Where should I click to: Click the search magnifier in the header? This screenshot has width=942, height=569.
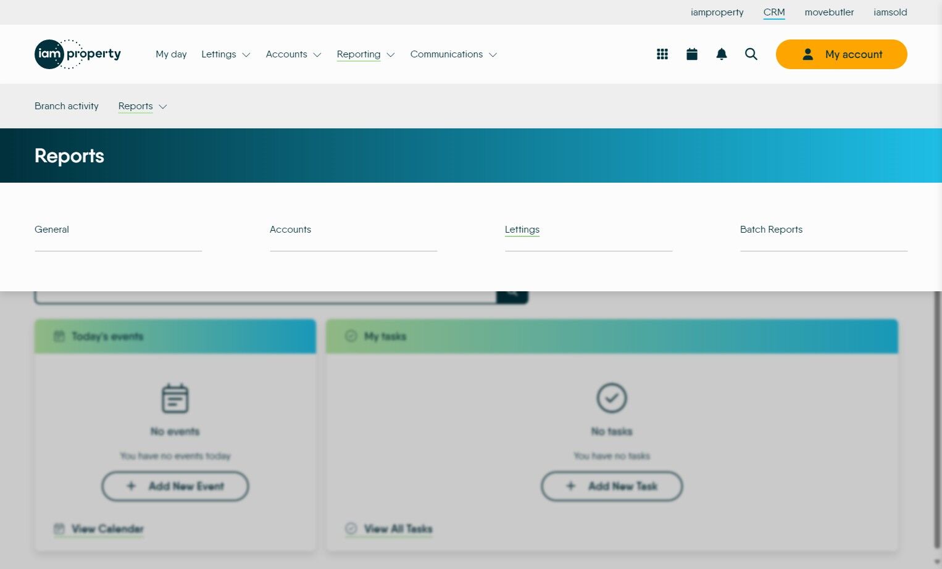(751, 54)
